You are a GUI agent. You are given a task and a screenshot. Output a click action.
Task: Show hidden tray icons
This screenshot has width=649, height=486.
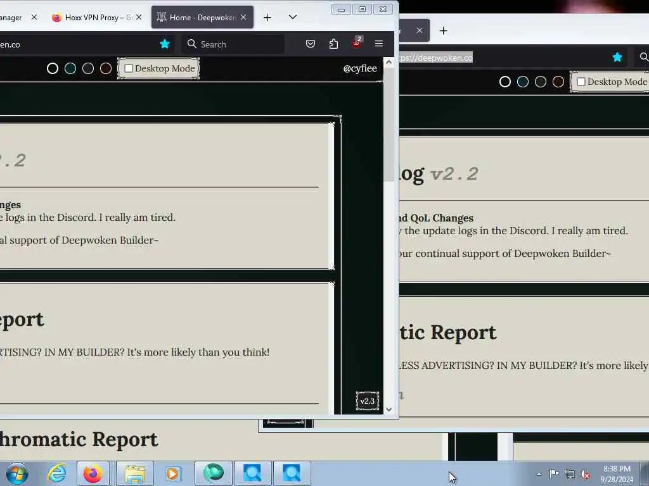tap(539, 475)
